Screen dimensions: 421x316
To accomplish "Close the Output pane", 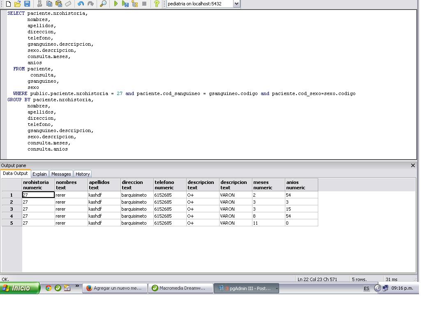I will 413,165.
